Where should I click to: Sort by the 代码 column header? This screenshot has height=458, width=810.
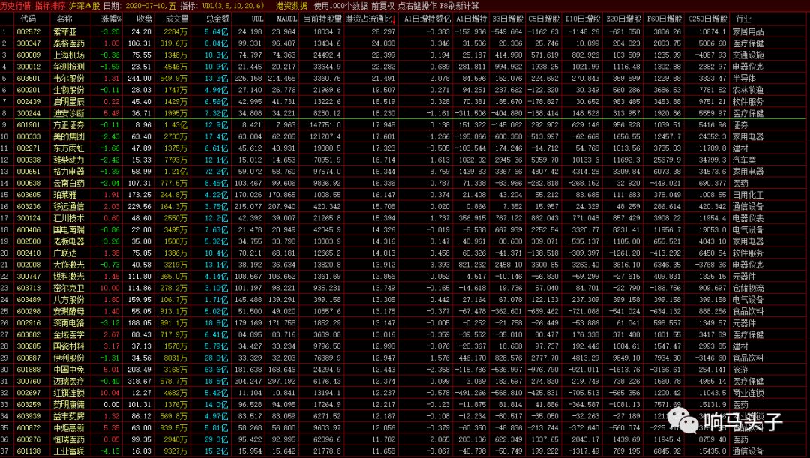click(28, 19)
